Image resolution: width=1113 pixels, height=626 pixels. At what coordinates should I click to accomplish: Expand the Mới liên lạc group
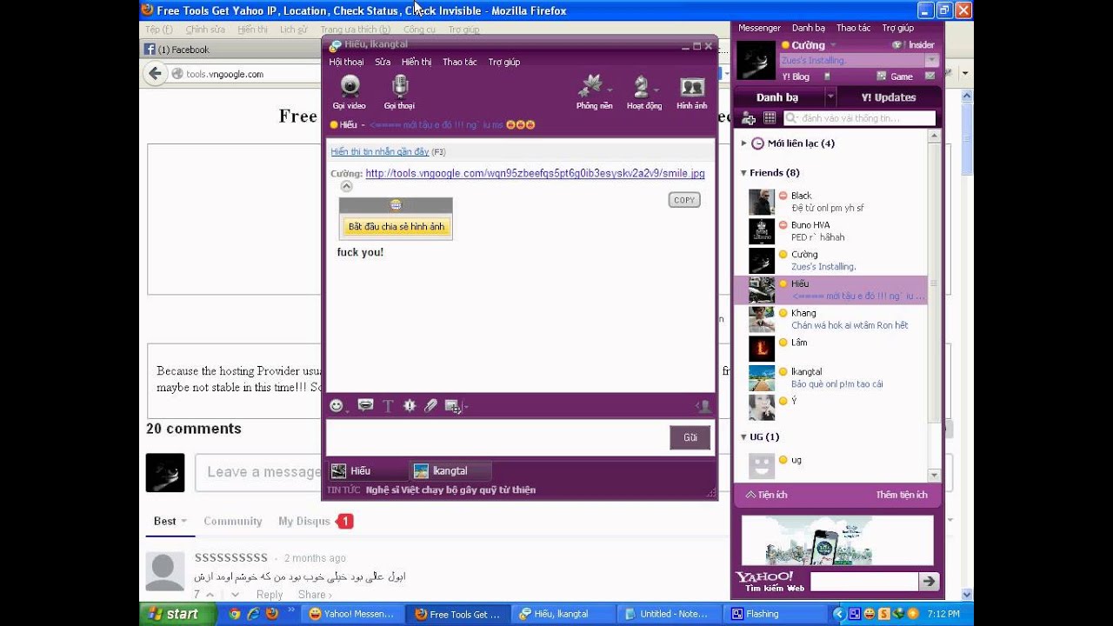[x=744, y=143]
